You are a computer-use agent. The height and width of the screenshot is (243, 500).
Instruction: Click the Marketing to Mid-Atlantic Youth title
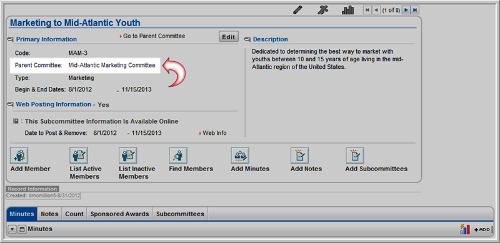[x=75, y=23]
